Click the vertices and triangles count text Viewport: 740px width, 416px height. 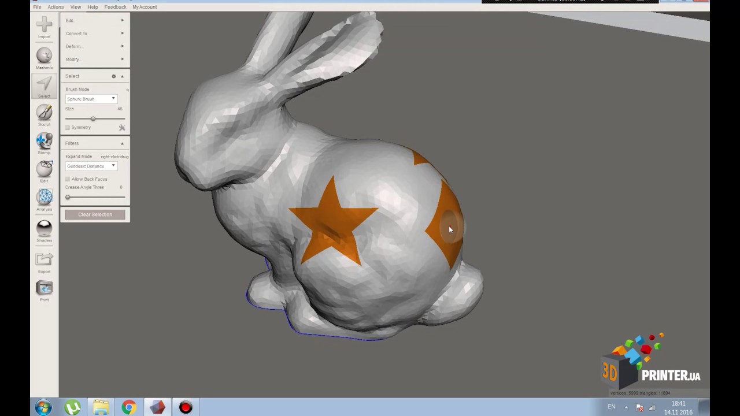point(640,393)
